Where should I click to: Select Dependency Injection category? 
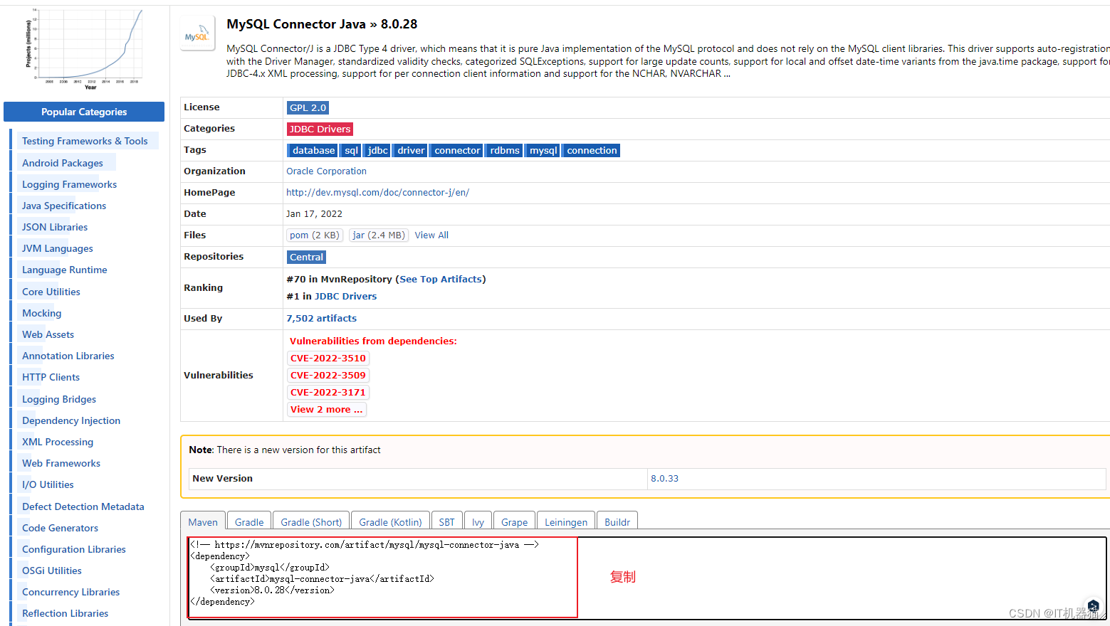coord(71,420)
